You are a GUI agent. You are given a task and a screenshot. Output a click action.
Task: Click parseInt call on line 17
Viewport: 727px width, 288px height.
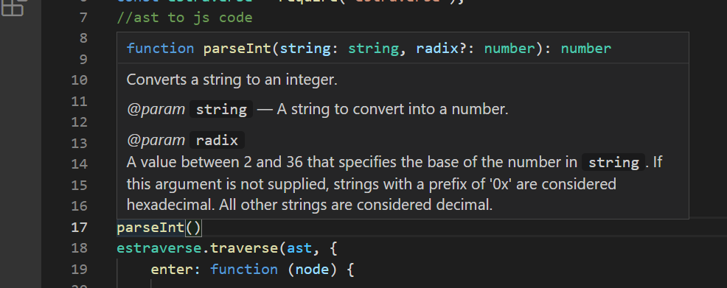[x=150, y=228]
